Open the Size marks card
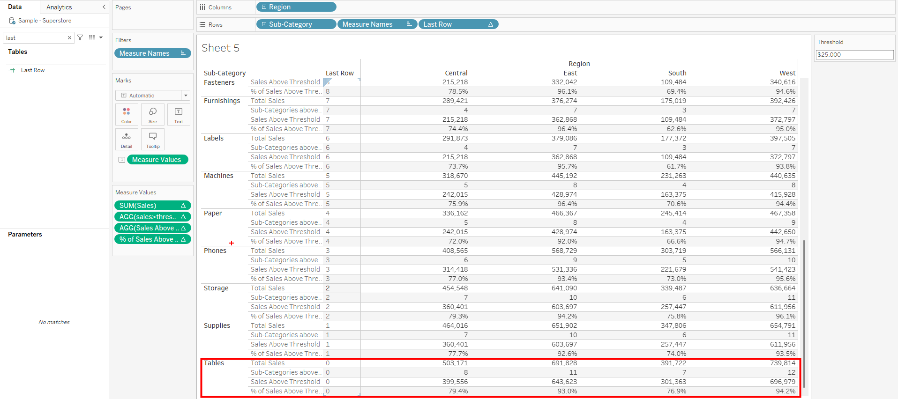The width and height of the screenshot is (898, 399). tap(153, 114)
